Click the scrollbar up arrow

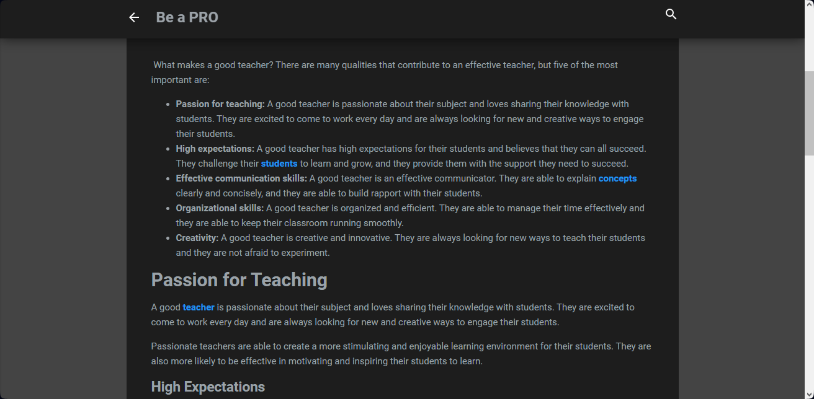tap(809, 5)
